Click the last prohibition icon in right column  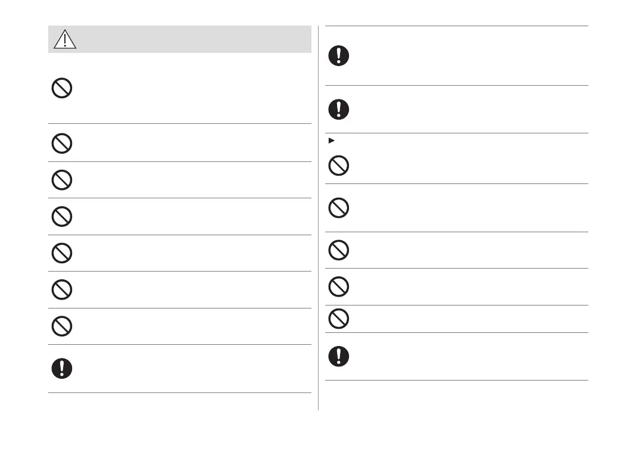339,319
